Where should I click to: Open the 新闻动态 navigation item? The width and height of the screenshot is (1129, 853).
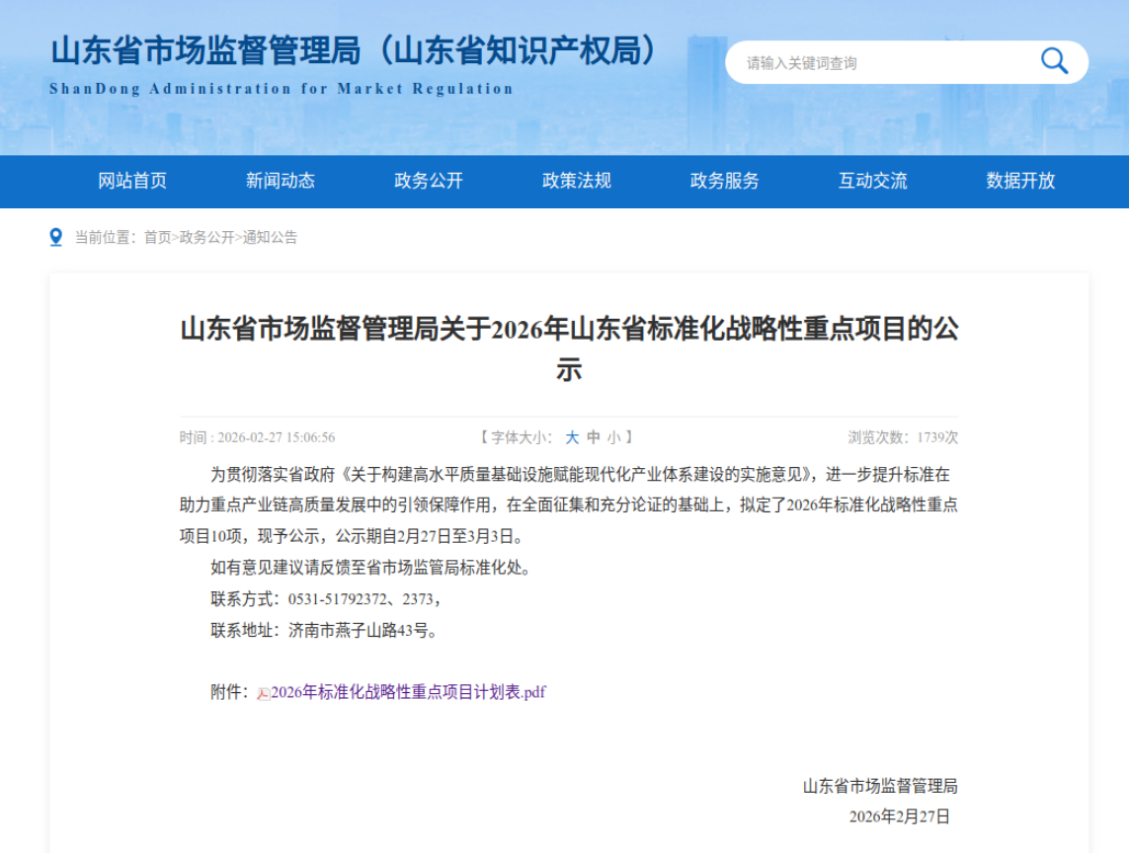click(x=281, y=181)
